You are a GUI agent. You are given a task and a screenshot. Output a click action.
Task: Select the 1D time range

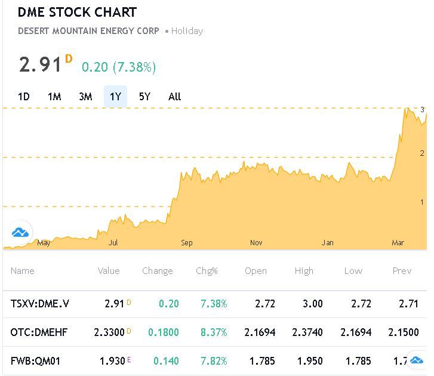[24, 97]
